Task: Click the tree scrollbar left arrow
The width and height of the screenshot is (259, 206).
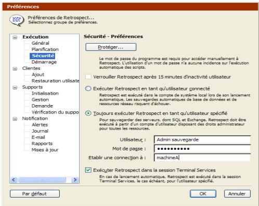Action: pyautogui.click(x=14, y=180)
